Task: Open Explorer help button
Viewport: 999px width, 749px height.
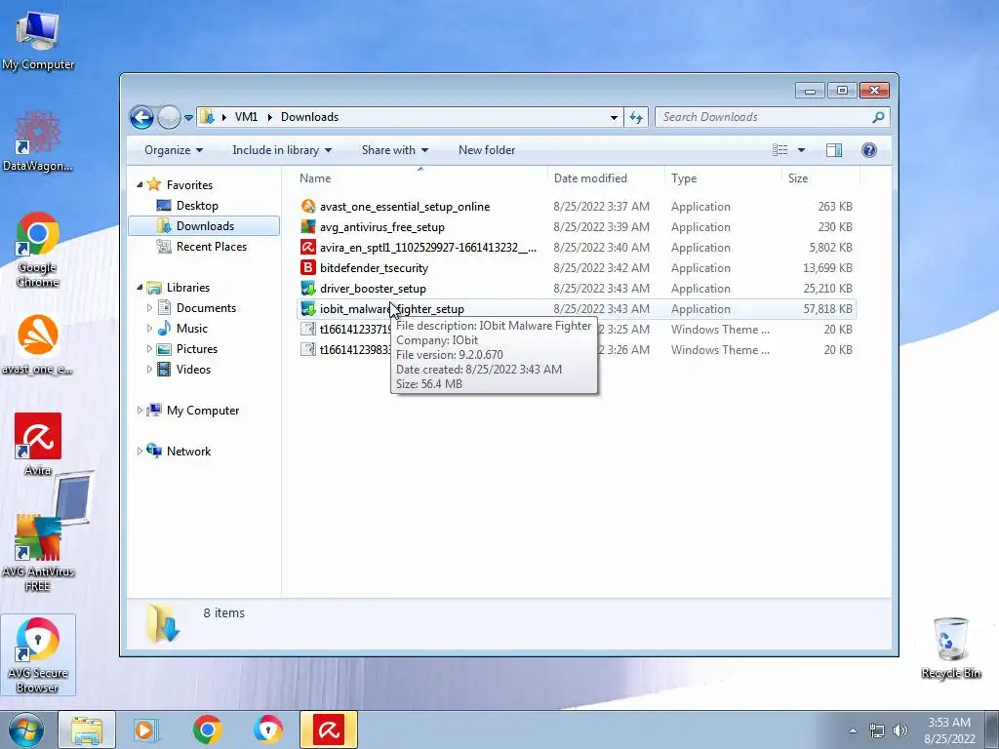Action: point(868,150)
